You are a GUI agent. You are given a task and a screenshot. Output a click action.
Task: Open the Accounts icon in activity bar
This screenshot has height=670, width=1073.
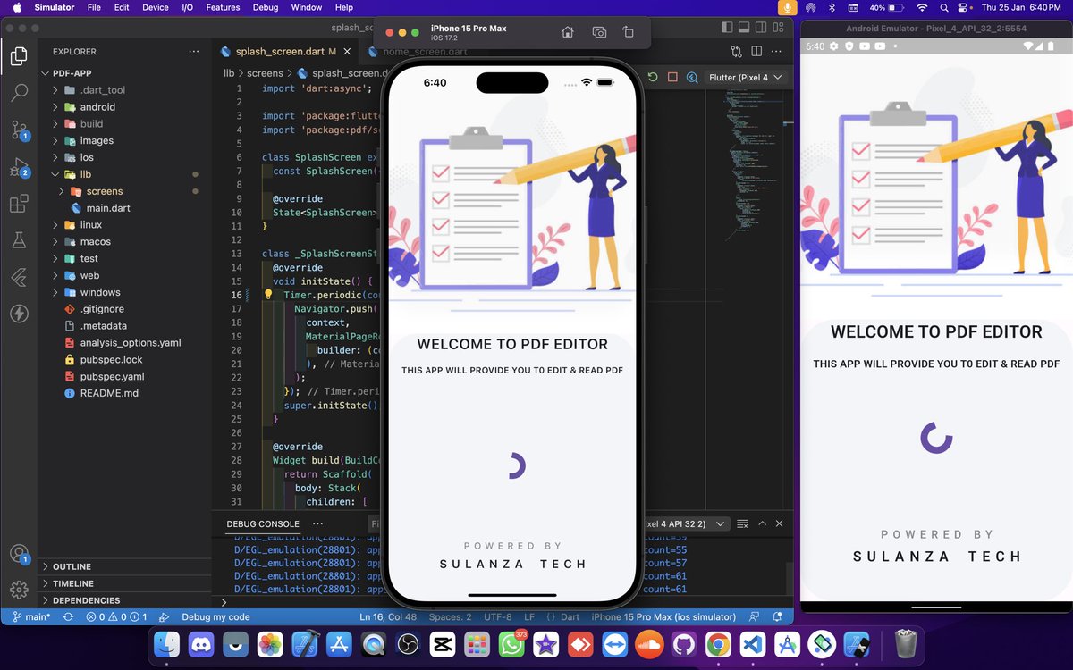[x=19, y=555]
